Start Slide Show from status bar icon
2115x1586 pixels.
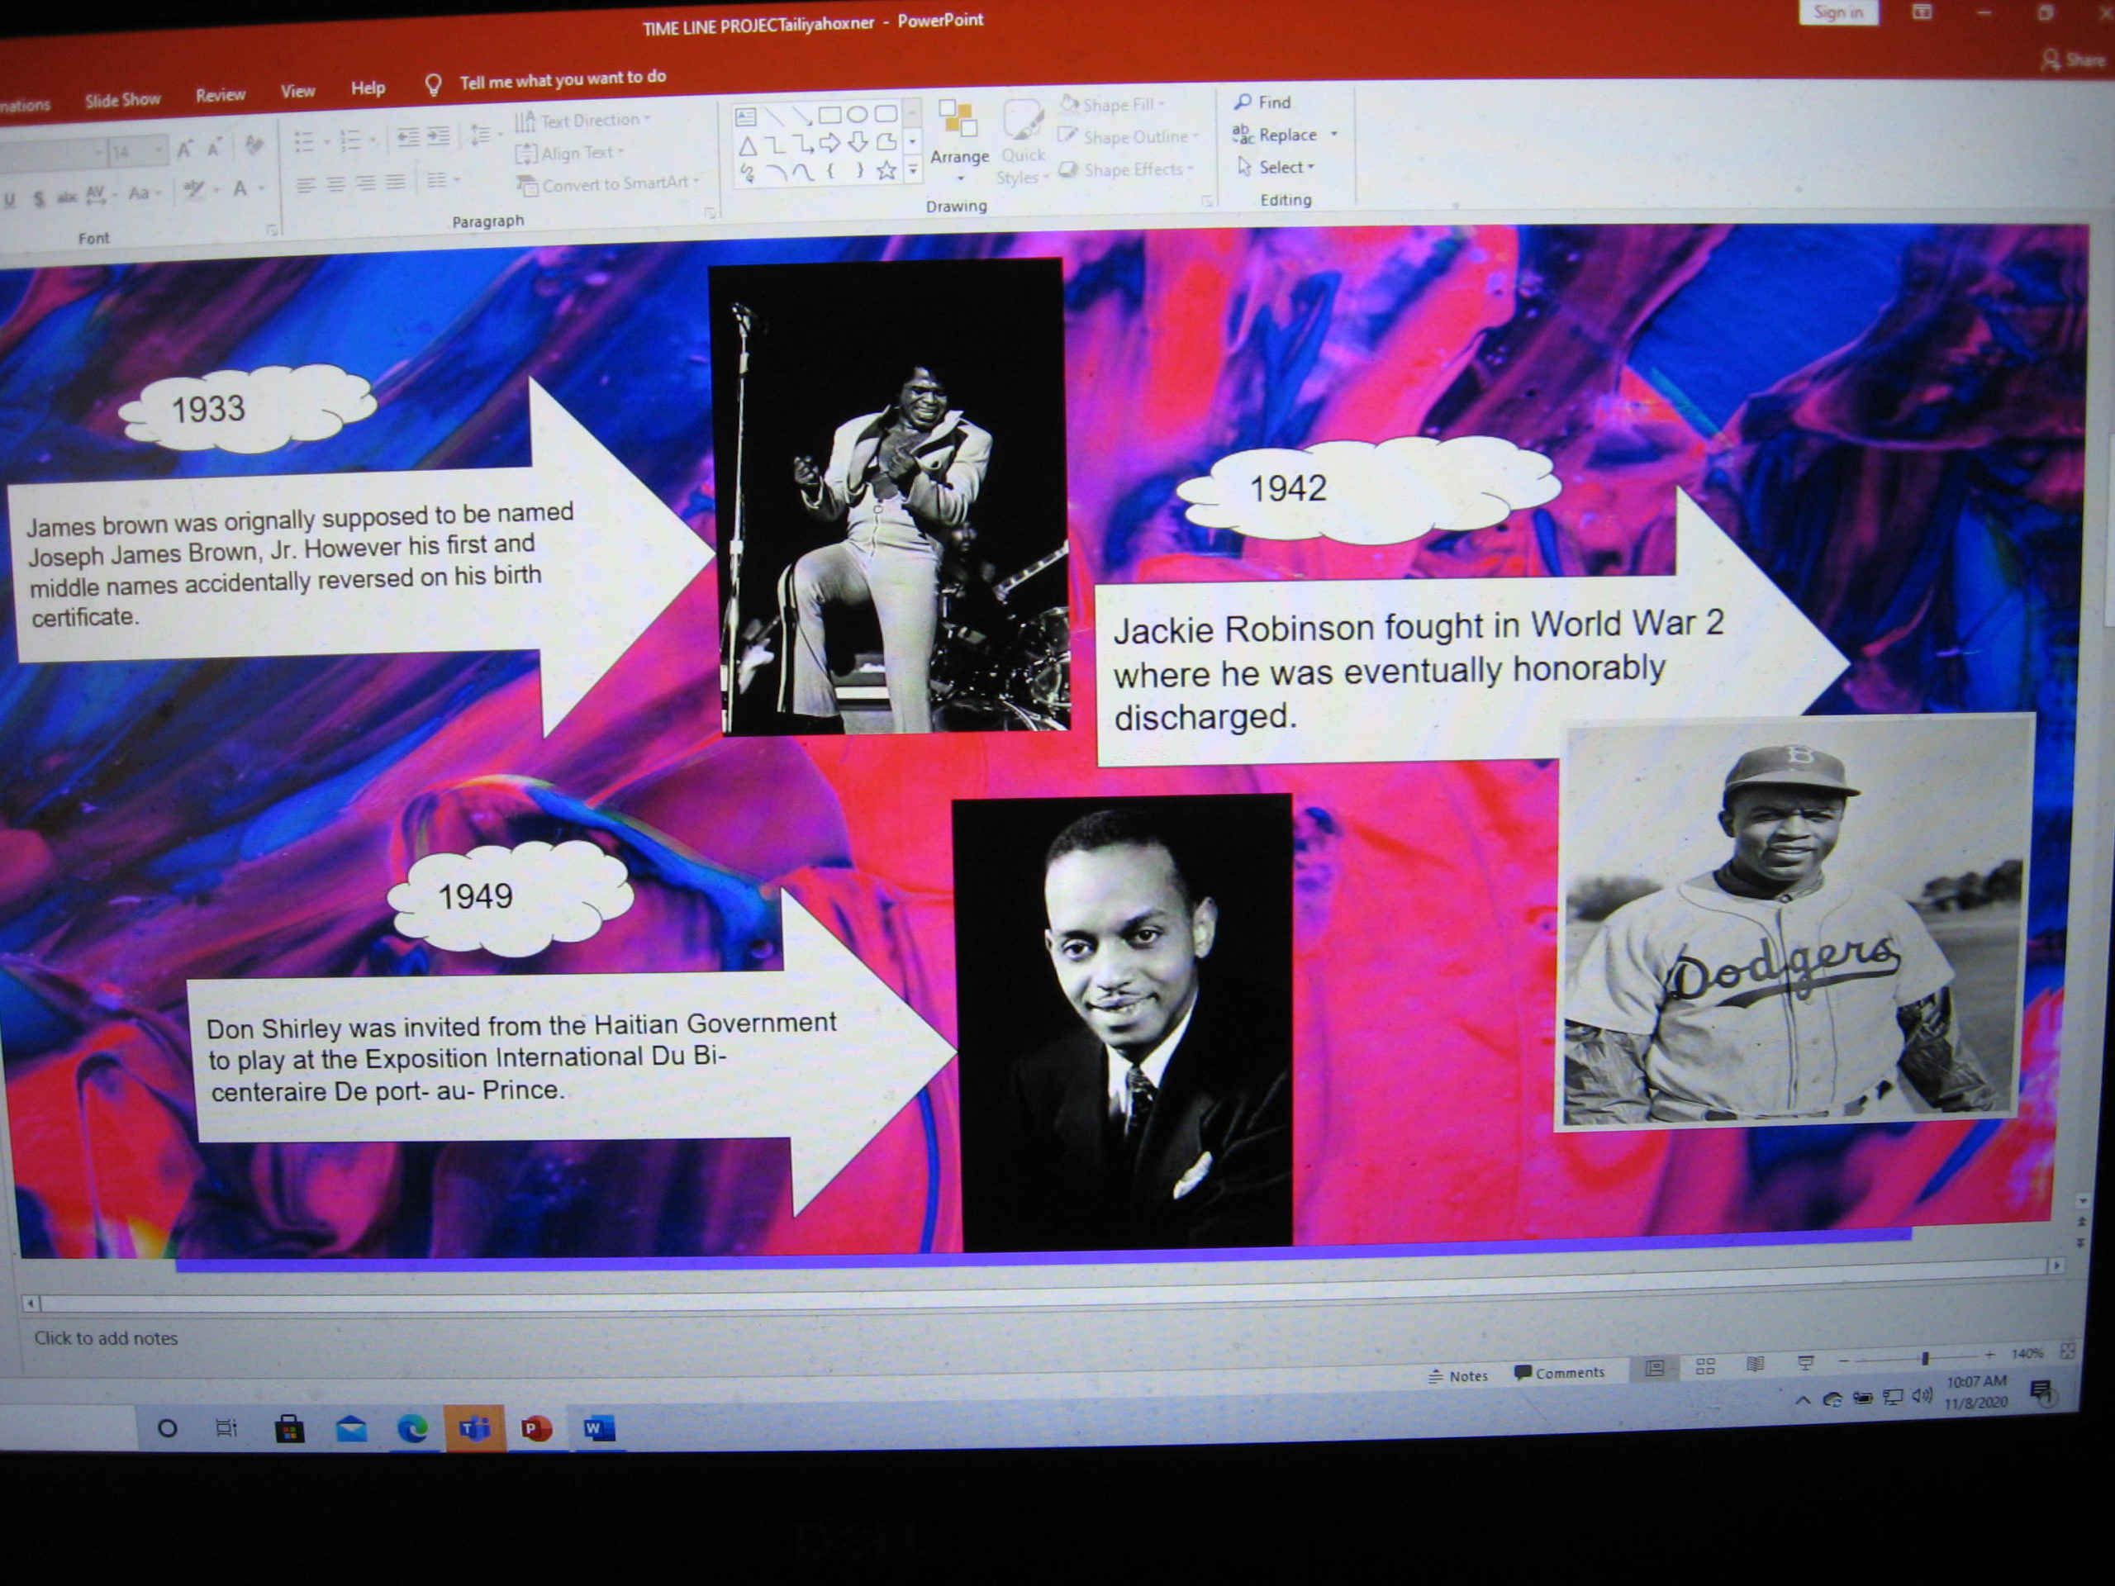[1805, 1363]
